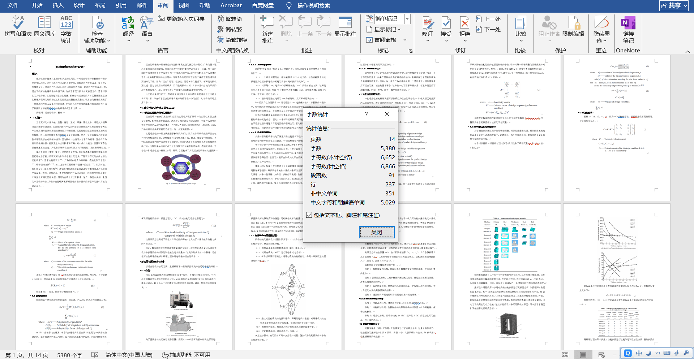Switch to the 视图 ribbon tab
This screenshot has height=359, width=694.
pos(184,5)
